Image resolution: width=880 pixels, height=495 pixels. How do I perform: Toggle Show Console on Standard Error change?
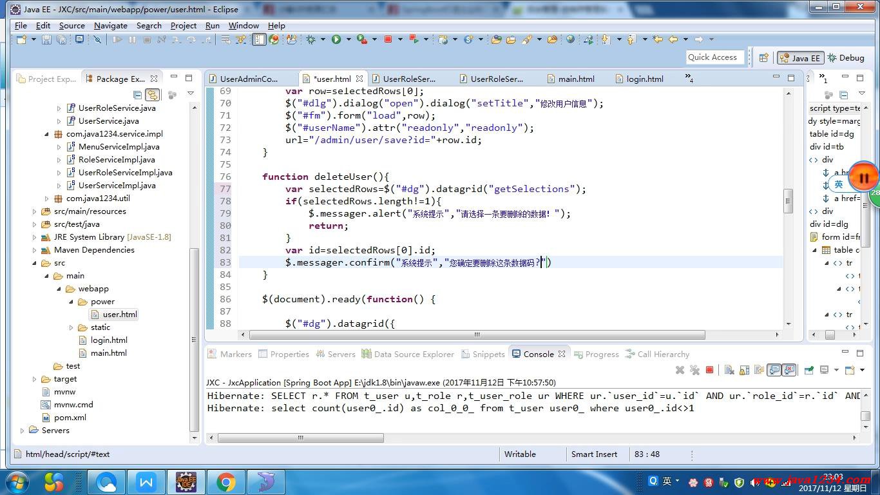coord(789,370)
